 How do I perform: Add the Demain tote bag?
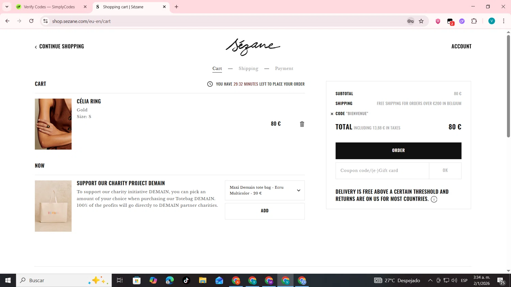click(265, 211)
